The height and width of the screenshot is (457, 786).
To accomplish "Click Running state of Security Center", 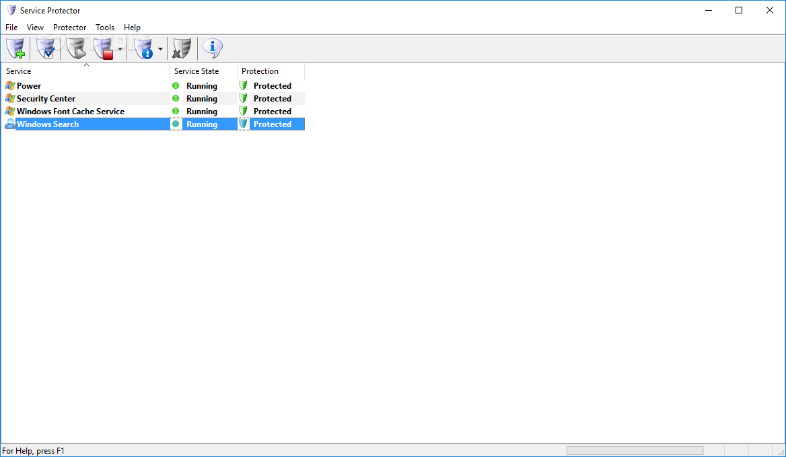I will tap(201, 99).
